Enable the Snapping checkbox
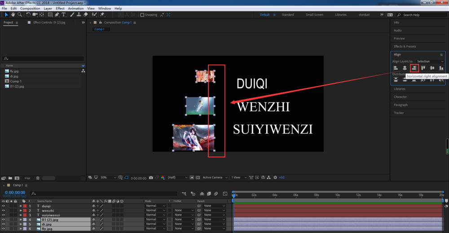 [142, 15]
